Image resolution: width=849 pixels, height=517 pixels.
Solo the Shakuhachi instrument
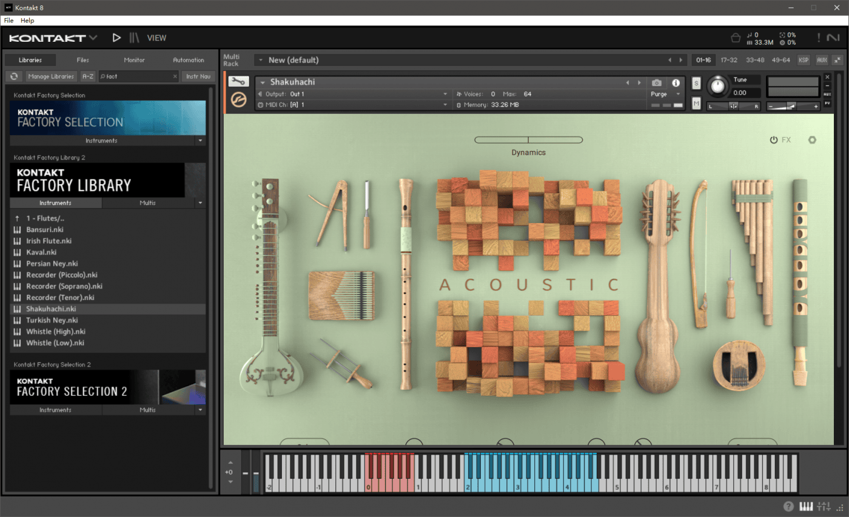click(x=696, y=82)
